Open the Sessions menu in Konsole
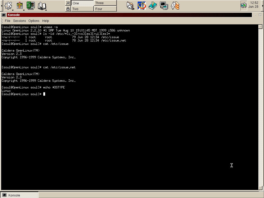The image size is (264, 198). coord(20,21)
